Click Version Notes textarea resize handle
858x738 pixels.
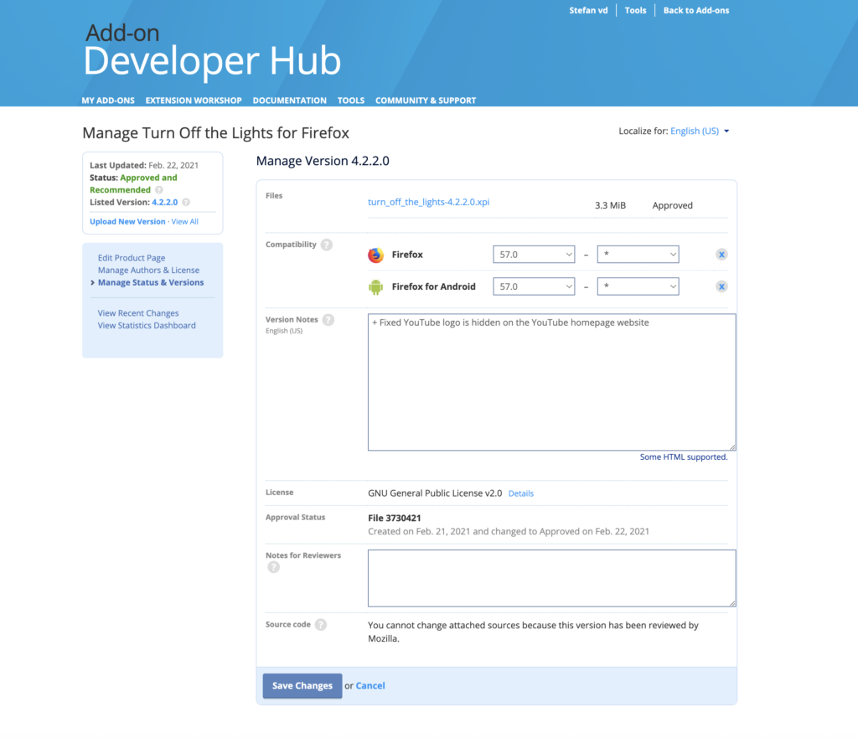click(732, 447)
